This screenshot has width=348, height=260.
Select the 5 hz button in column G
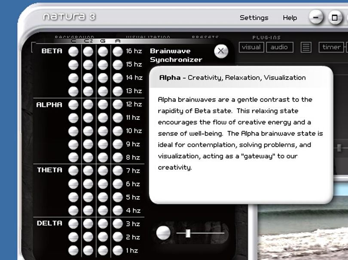[103, 197]
